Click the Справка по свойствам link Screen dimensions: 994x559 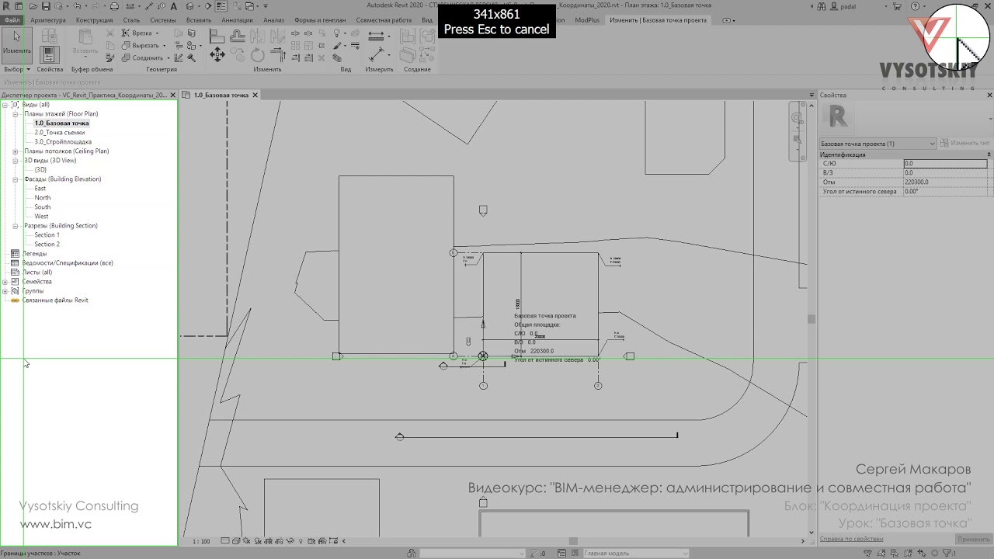pos(852,539)
